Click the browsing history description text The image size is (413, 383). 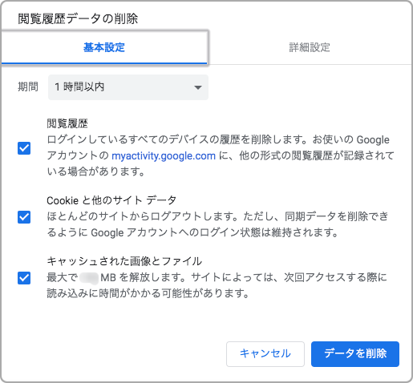[221, 155]
